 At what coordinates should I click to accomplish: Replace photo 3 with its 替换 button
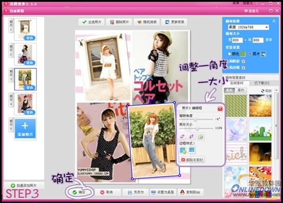30,88
